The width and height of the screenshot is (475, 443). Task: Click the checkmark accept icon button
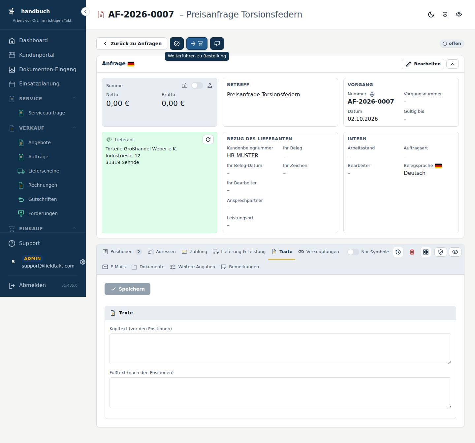click(x=177, y=44)
